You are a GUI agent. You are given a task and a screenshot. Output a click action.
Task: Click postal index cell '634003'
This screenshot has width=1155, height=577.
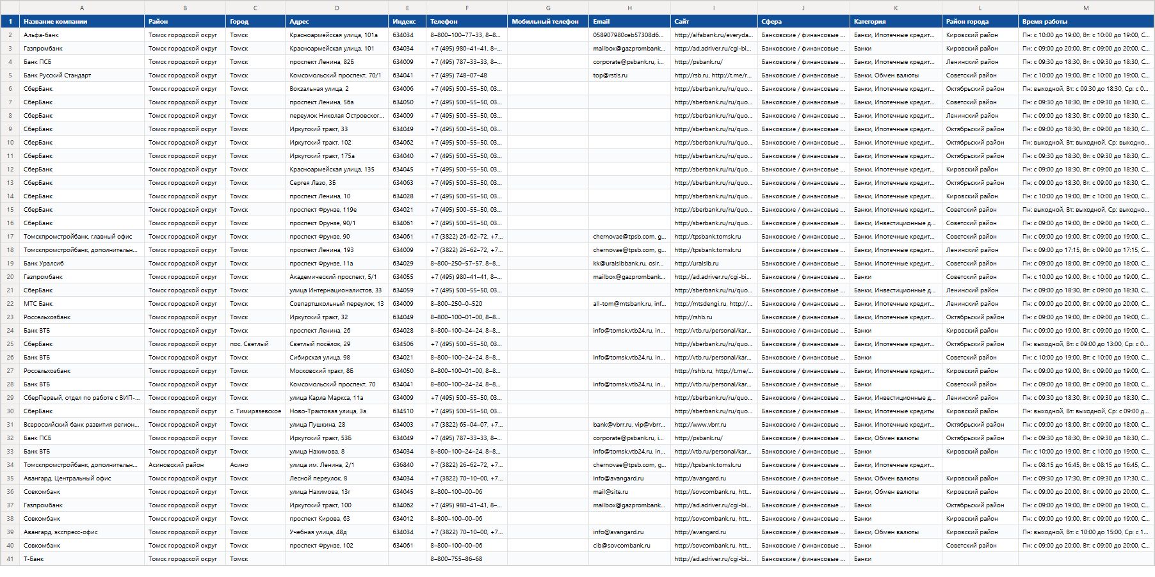(408, 425)
